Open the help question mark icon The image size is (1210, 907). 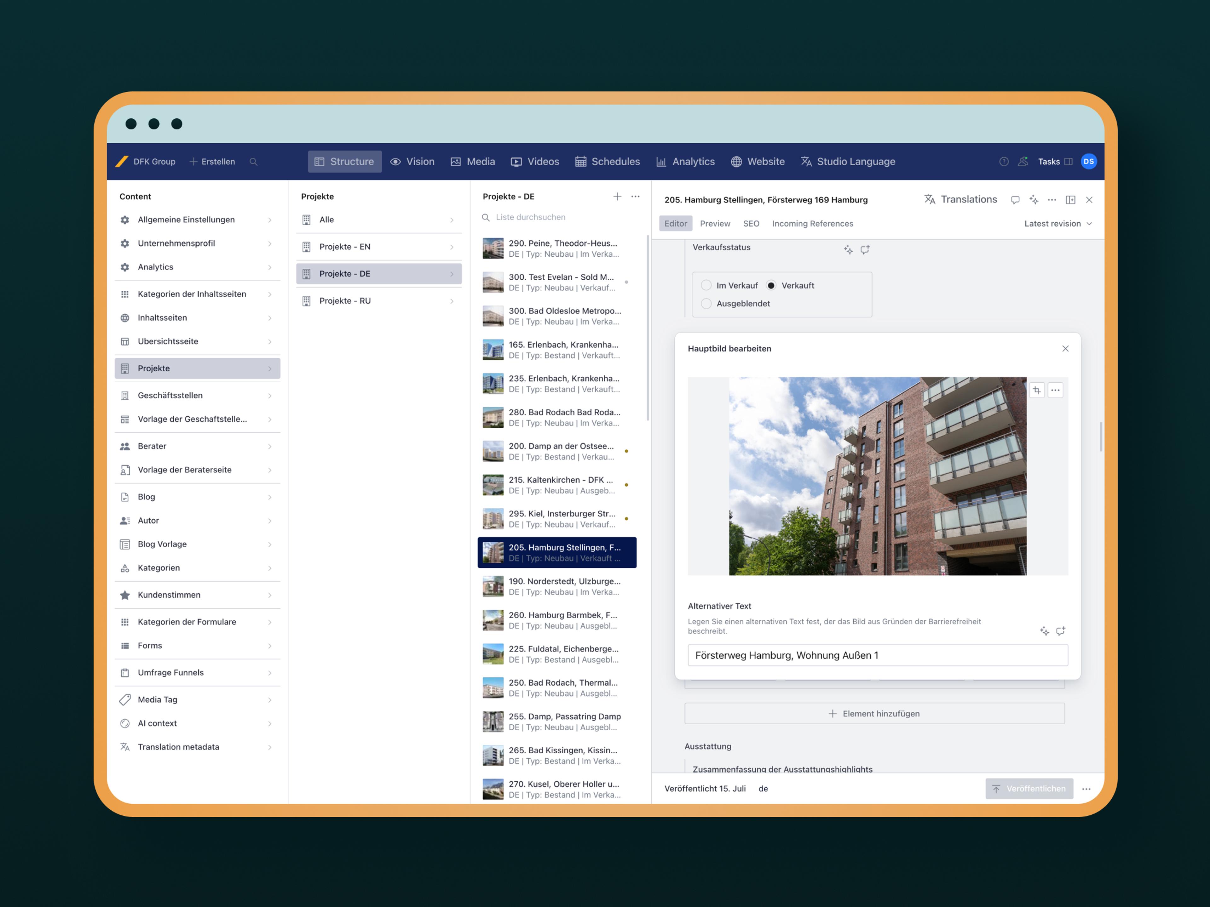(1004, 162)
